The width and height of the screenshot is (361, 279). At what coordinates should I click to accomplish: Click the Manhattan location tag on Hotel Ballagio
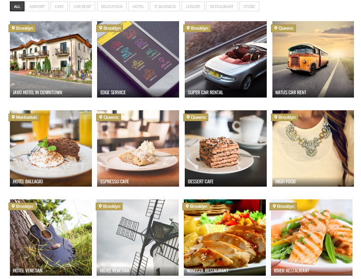(24, 117)
